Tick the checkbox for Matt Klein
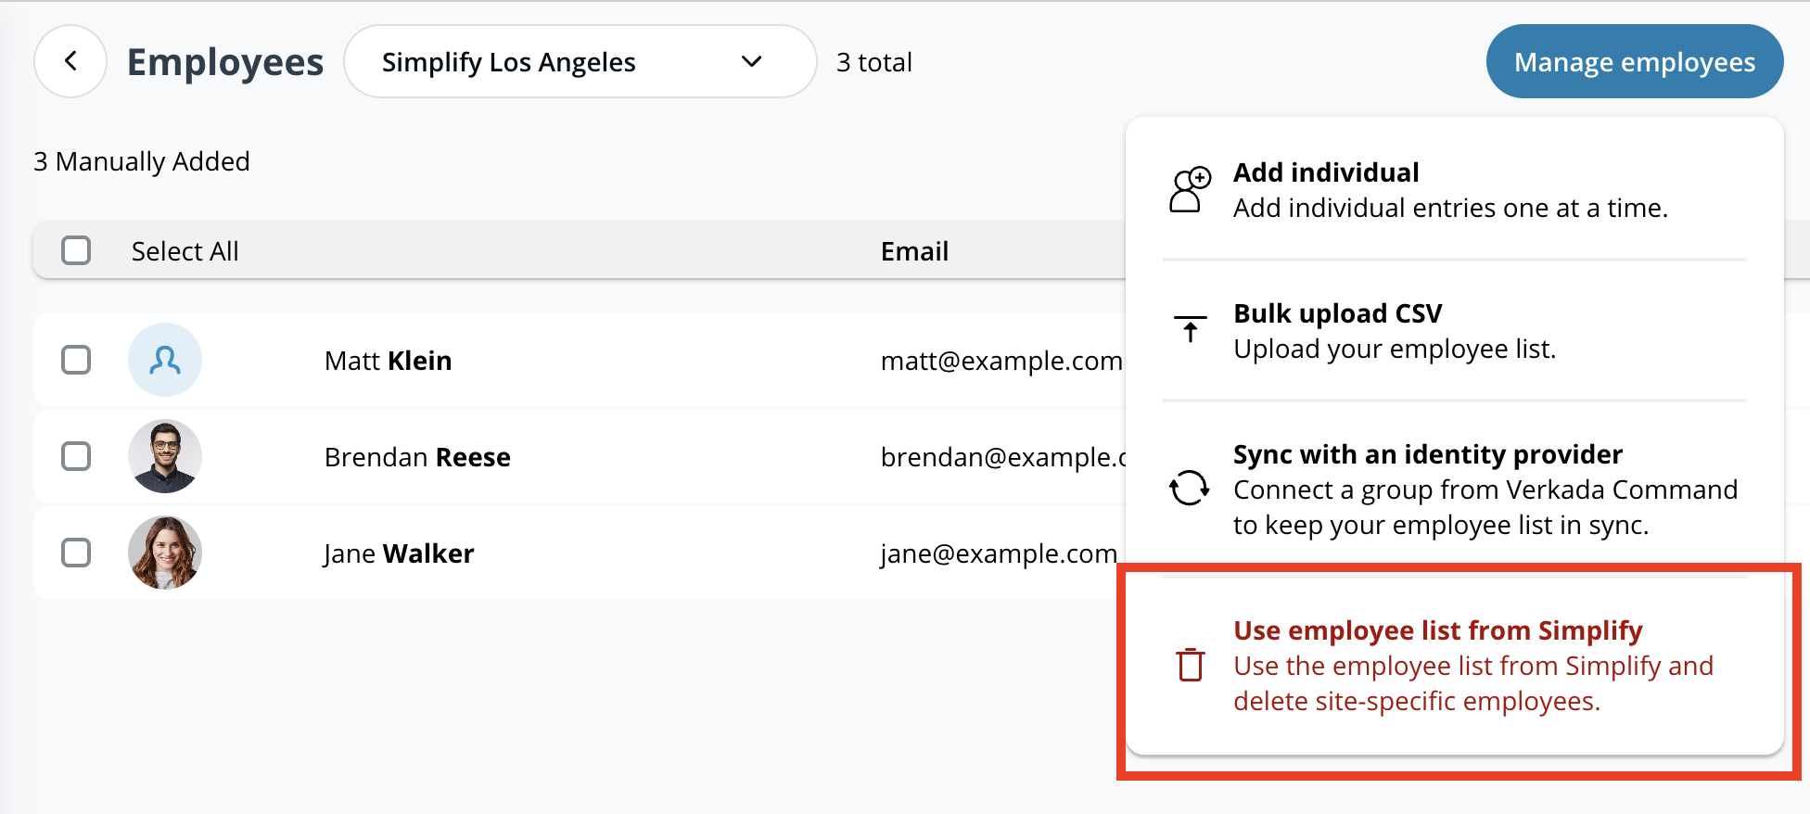1810x814 pixels. coord(76,360)
